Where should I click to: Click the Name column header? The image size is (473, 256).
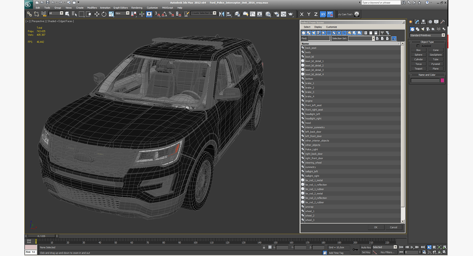pyautogui.click(x=351, y=44)
